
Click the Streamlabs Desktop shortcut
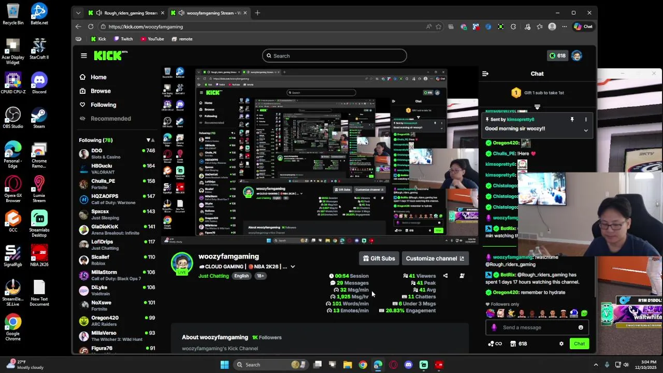point(39,224)
